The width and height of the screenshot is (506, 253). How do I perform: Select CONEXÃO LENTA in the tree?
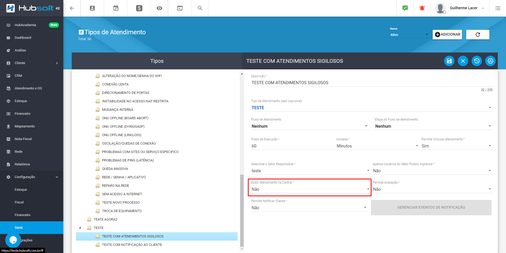tap(115, 84)
